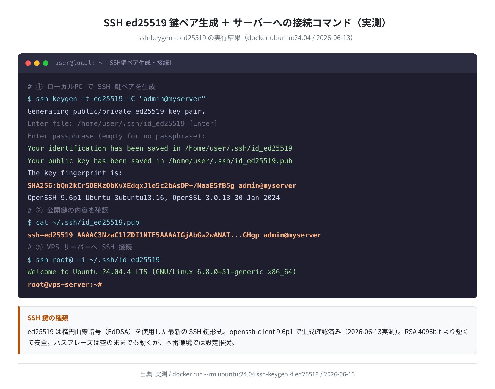Click the SHA256 fingerprint line
This screenshot has width=495, height=389.
click(162, 185)
